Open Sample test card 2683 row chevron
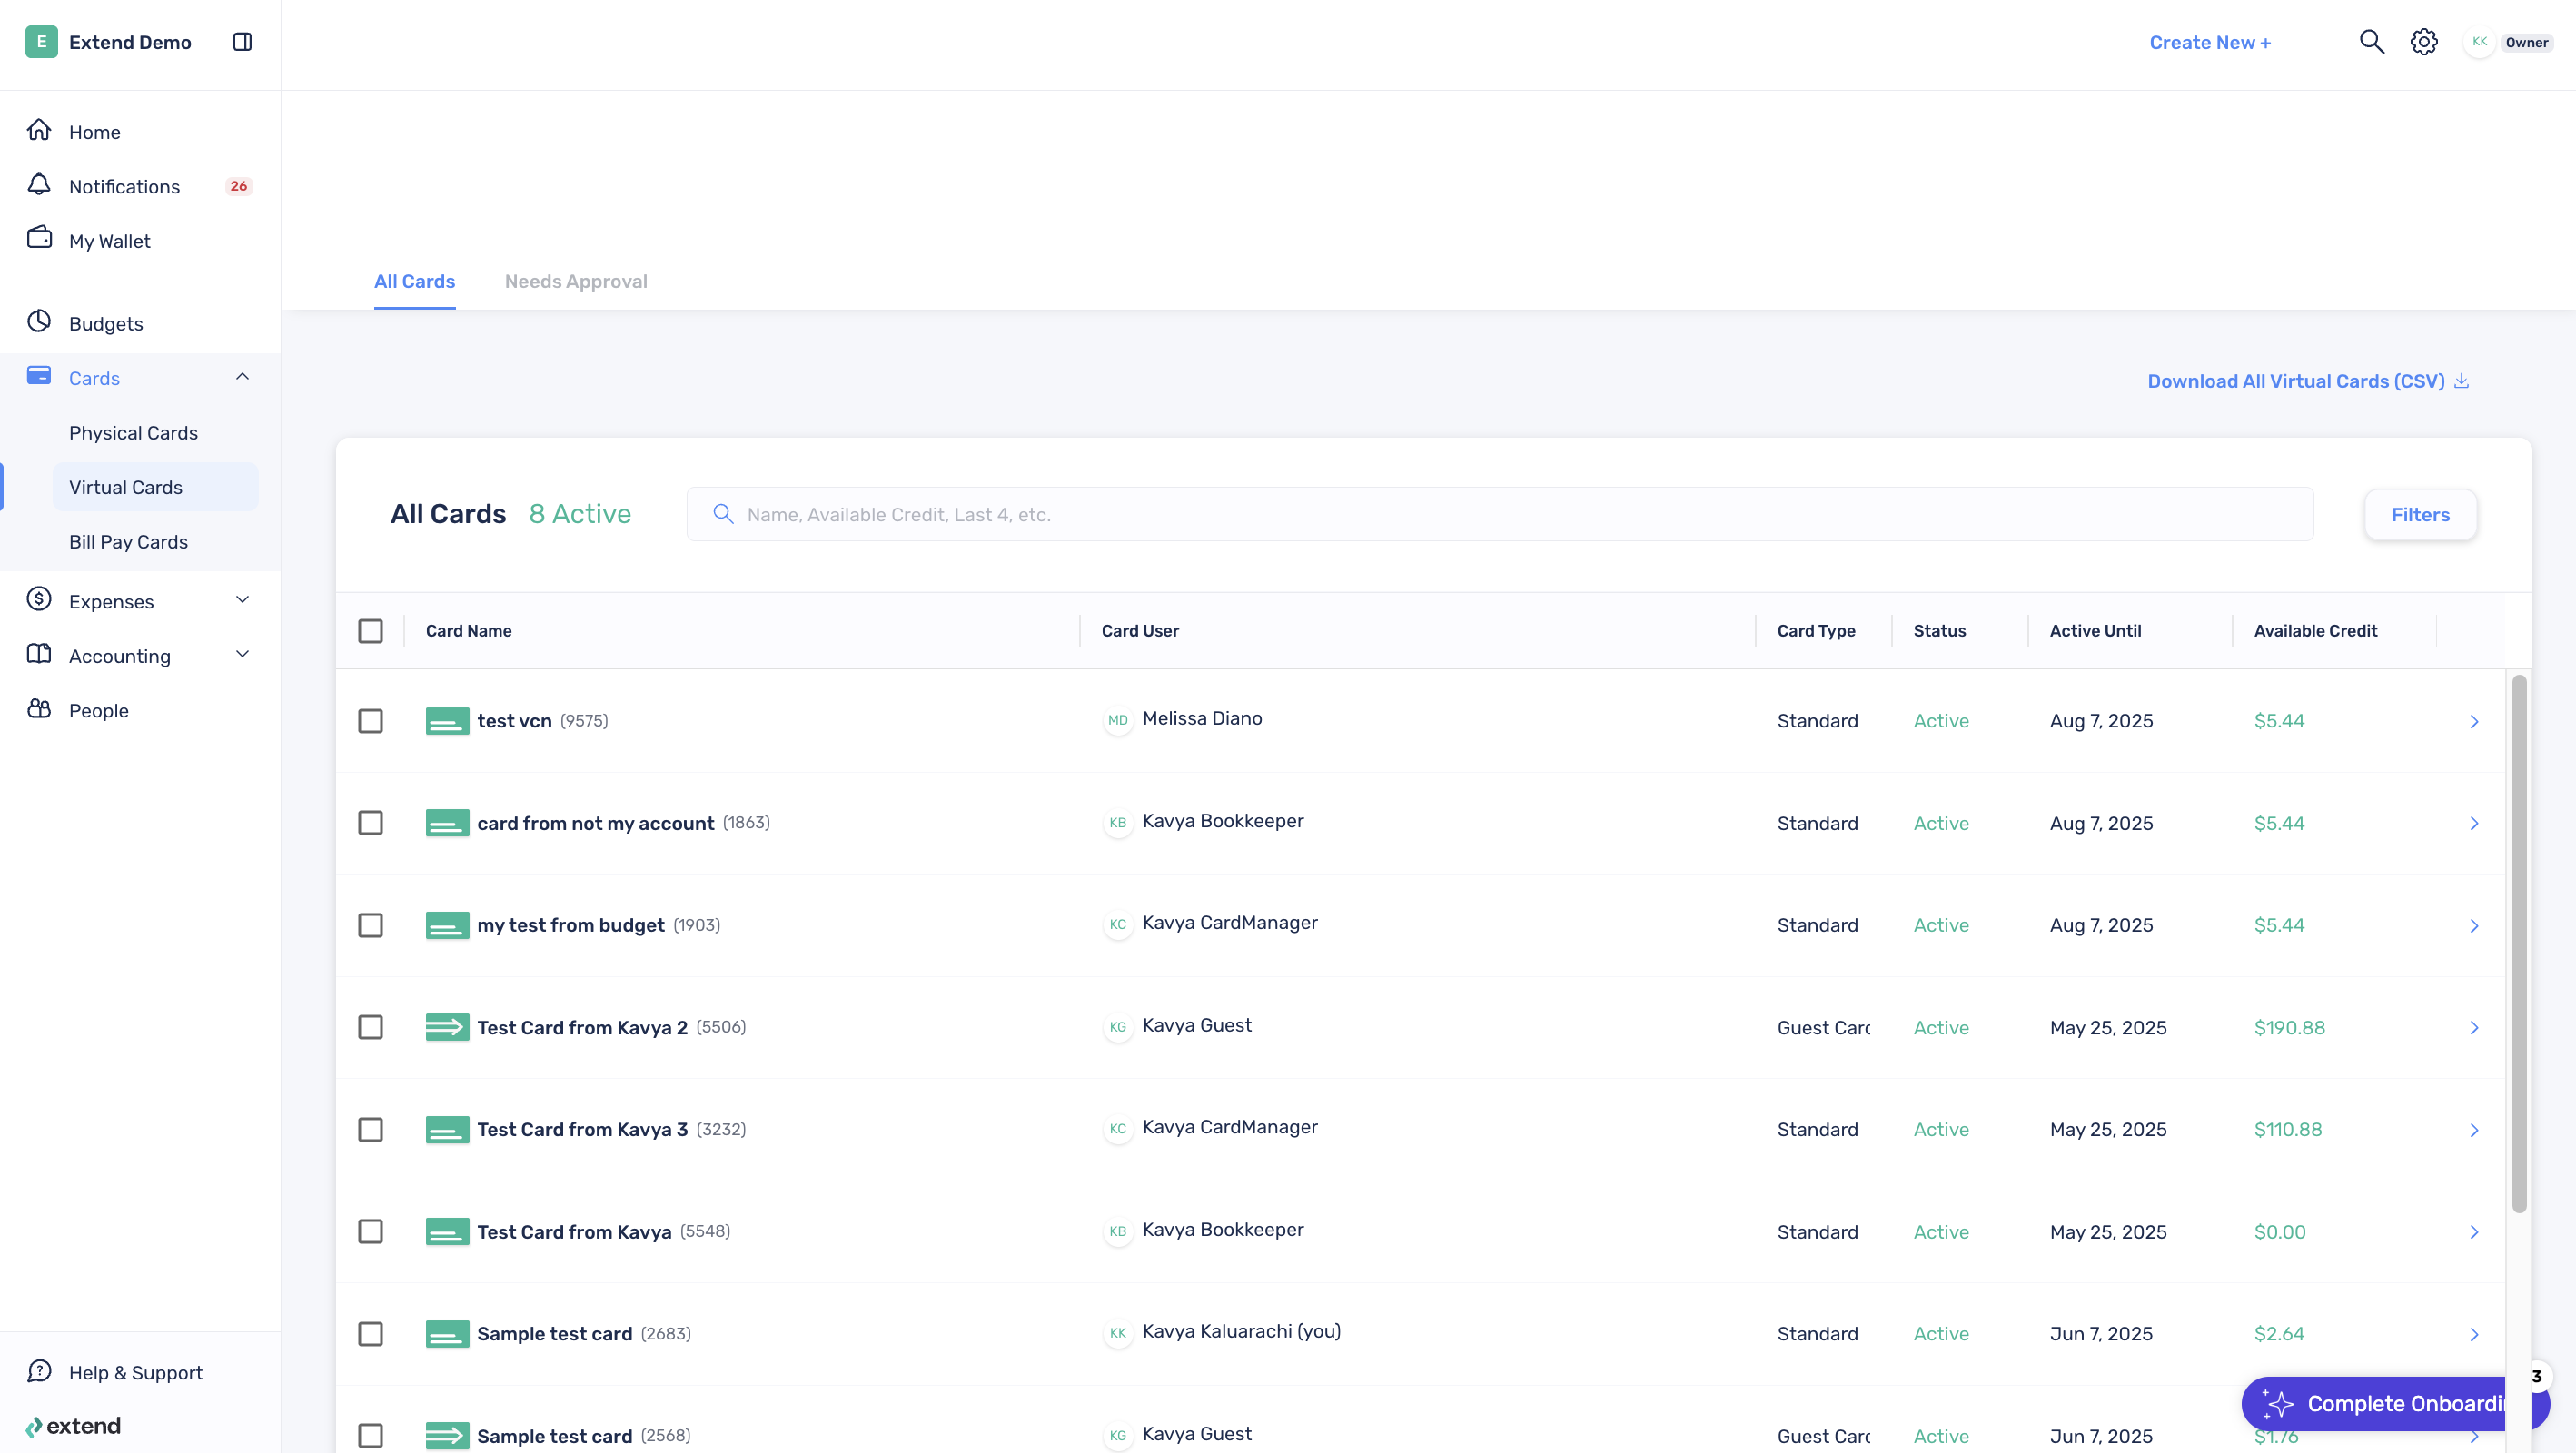Screen dimensions: 2576x1453 pos(2474,1335)
